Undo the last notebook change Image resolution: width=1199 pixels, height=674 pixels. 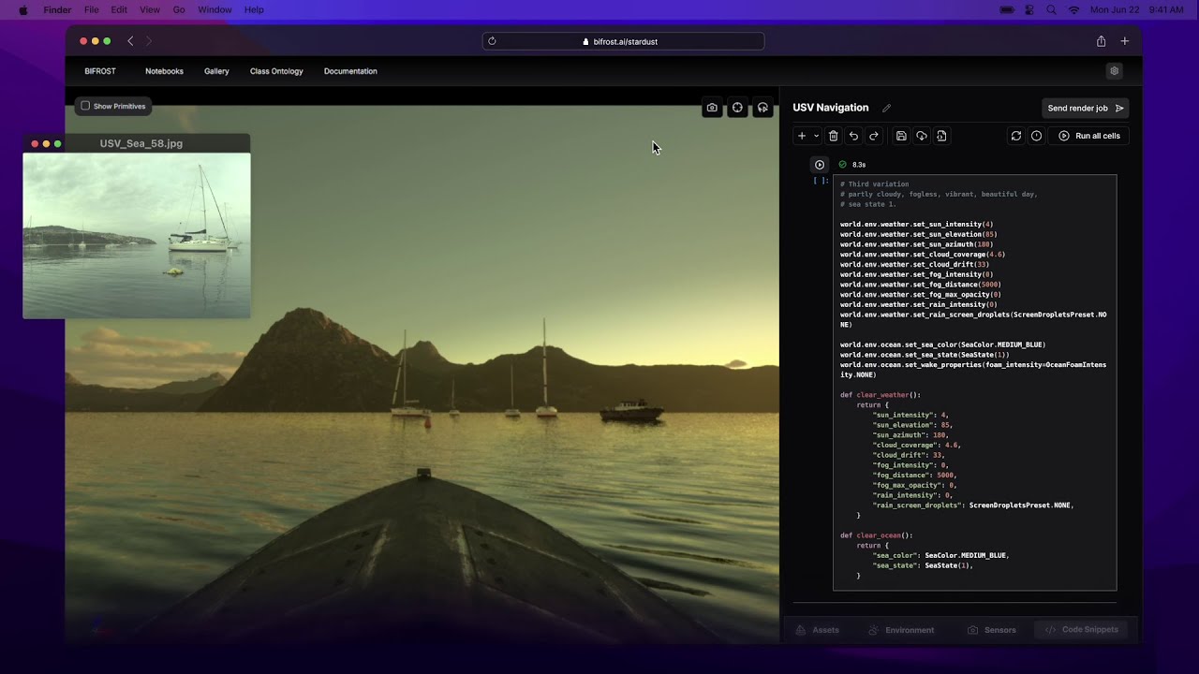(x=853, y=136)
